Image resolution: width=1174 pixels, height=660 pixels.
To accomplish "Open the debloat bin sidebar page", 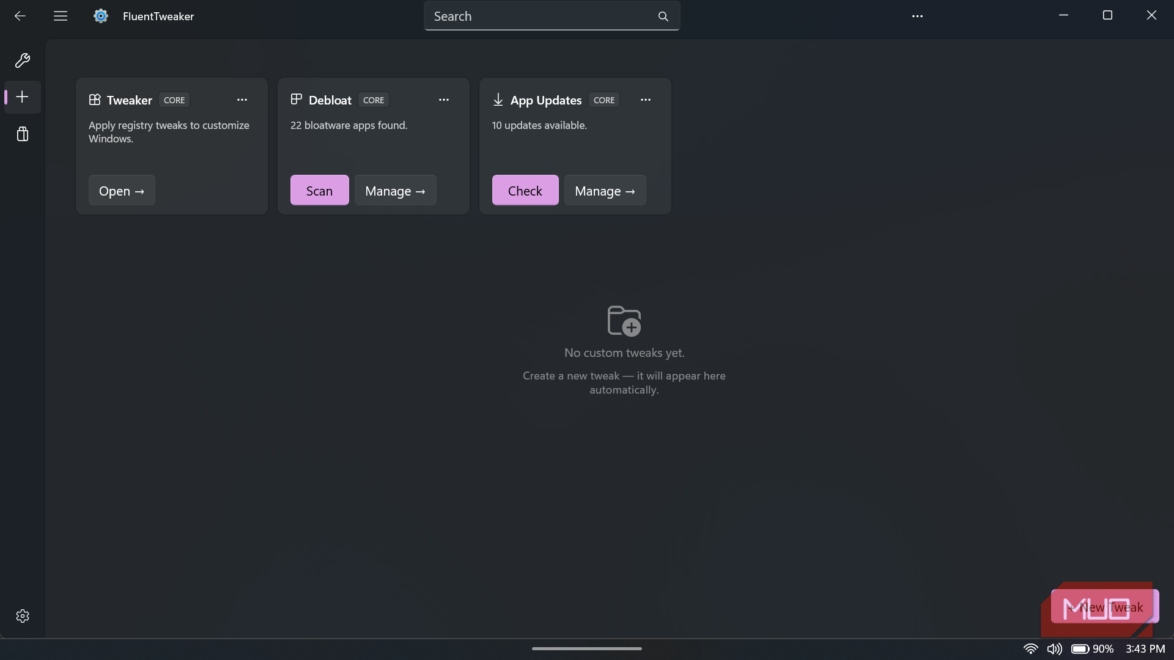I will pos(23,134).
